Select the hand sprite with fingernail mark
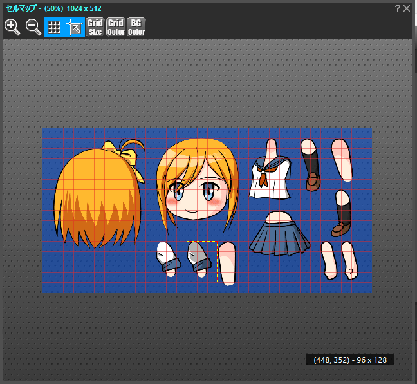The width and height of the screenshot is (417, 384). (x=349, y=261)
